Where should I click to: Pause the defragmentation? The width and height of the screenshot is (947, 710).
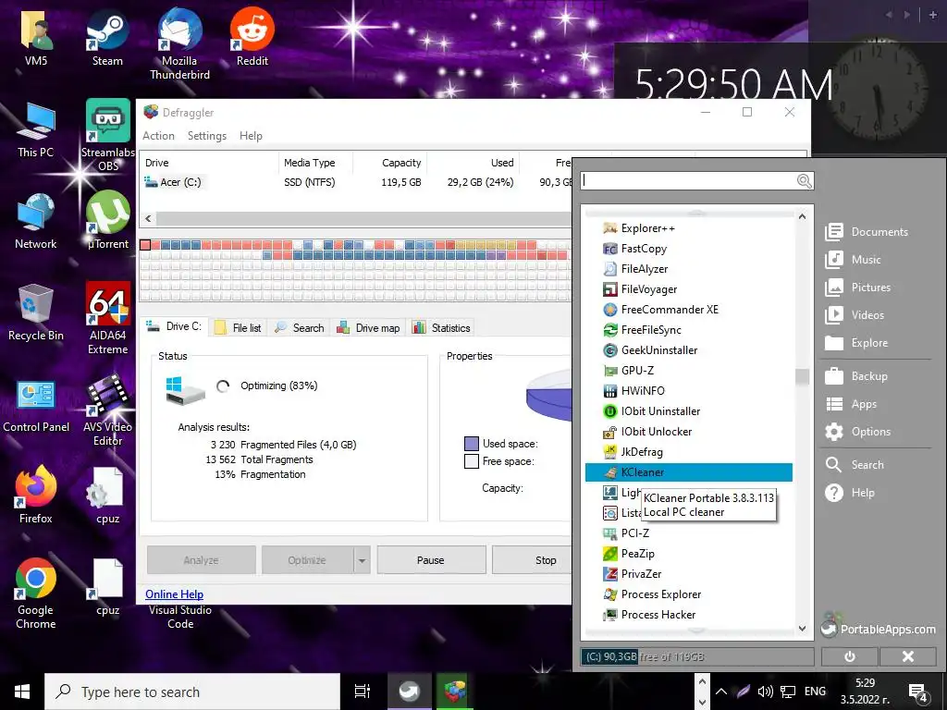pos(431,560)
